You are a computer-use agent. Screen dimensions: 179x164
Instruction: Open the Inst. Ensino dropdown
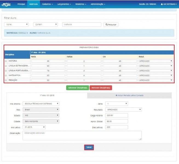point(41,103)
